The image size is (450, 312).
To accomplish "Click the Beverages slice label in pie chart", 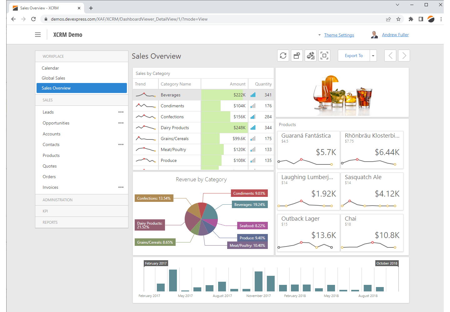I will point(249,205).
